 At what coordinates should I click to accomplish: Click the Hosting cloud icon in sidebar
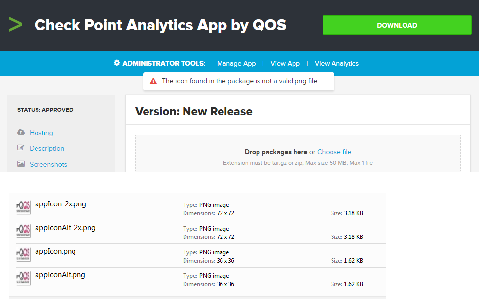coord(21,133)
